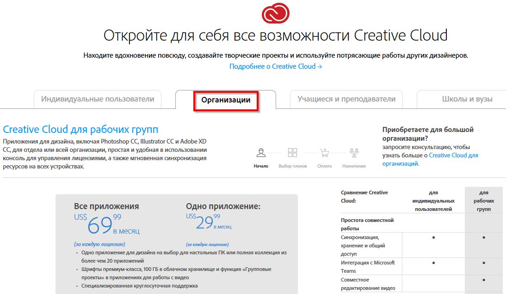Follow the Подробнее о Creative Cloud link
The width and height of the screenshot is (506, 294).
pyautogui.click(x=276, y=66)
